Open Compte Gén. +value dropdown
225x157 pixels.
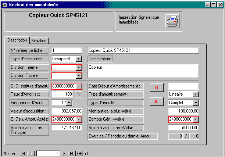[x=196, y=119]
